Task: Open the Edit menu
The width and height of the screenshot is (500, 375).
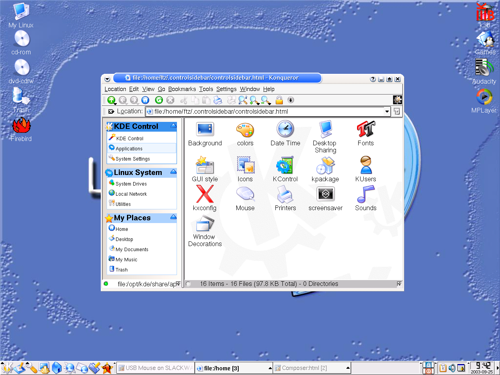Action: [x=134, y=89]
